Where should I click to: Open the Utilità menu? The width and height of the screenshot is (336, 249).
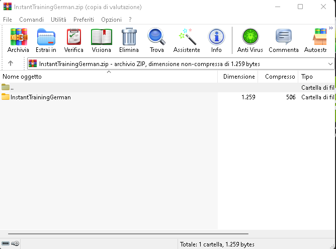pos(58,20)
